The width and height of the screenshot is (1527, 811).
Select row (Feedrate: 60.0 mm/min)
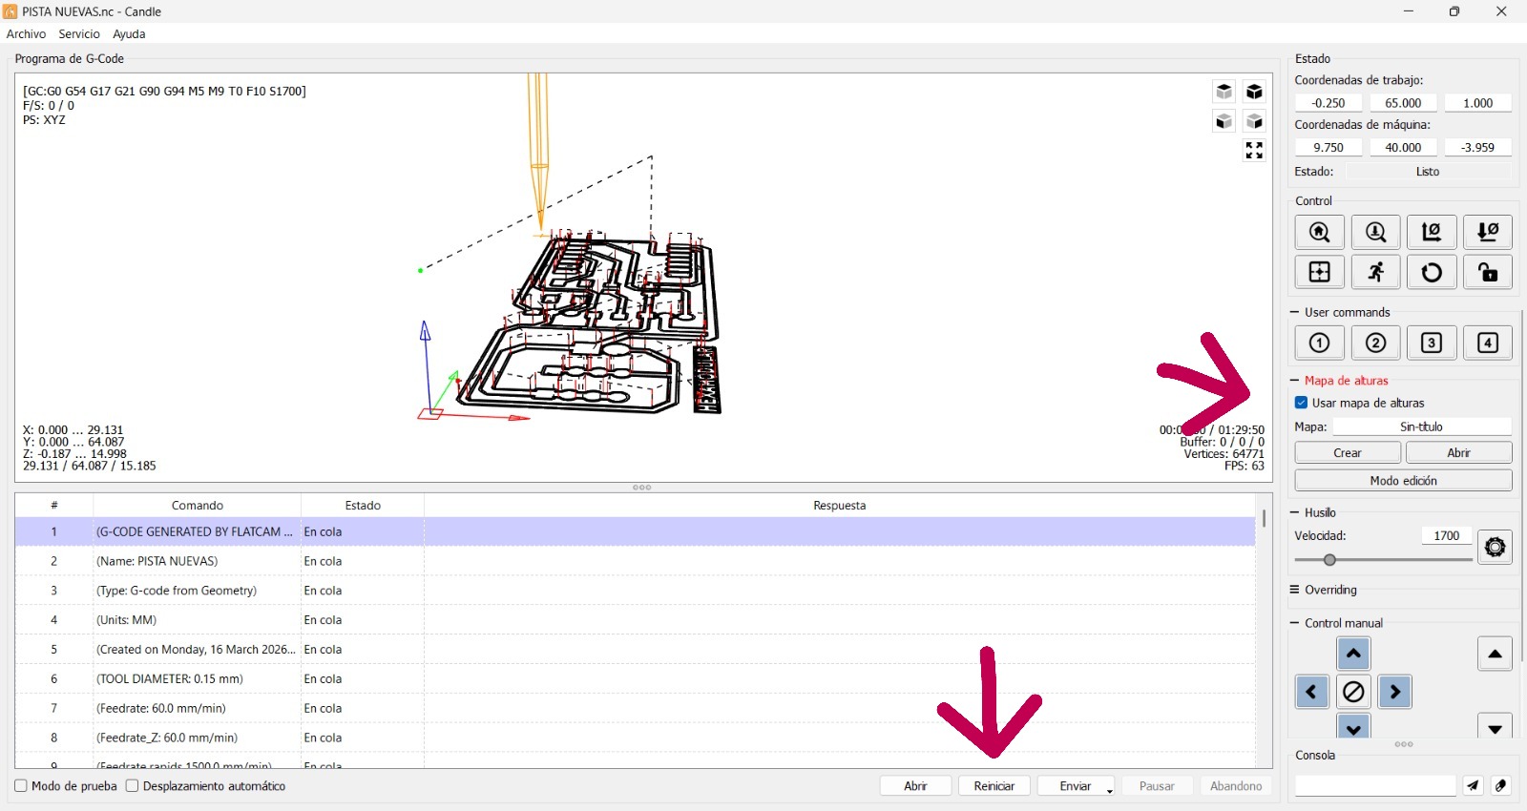pyautogui.click(x=635, y=708)
